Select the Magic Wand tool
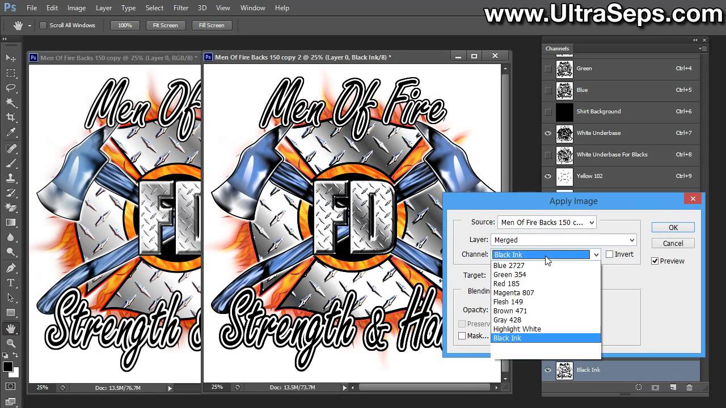The image size is (726, 408). [x=10, y=103]
